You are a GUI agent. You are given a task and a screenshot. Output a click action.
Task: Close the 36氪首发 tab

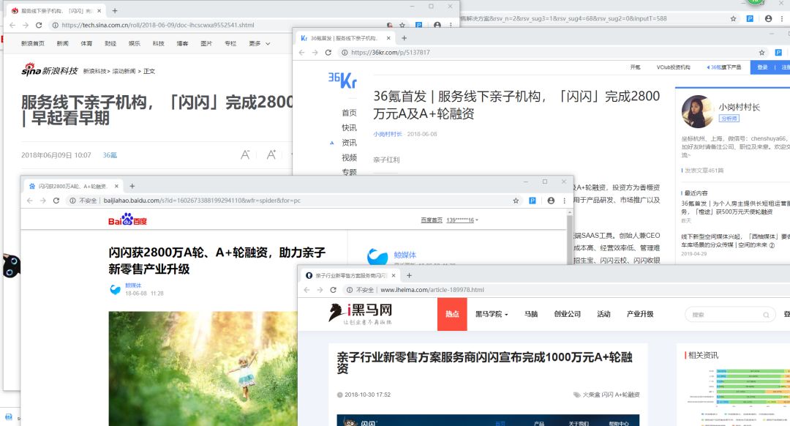388,38
